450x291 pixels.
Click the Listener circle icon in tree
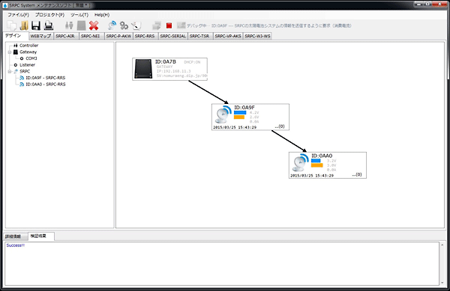click(16, 65)
